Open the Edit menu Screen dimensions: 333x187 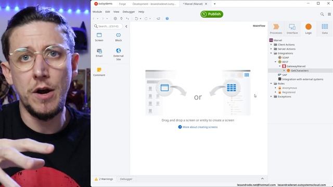108,12
